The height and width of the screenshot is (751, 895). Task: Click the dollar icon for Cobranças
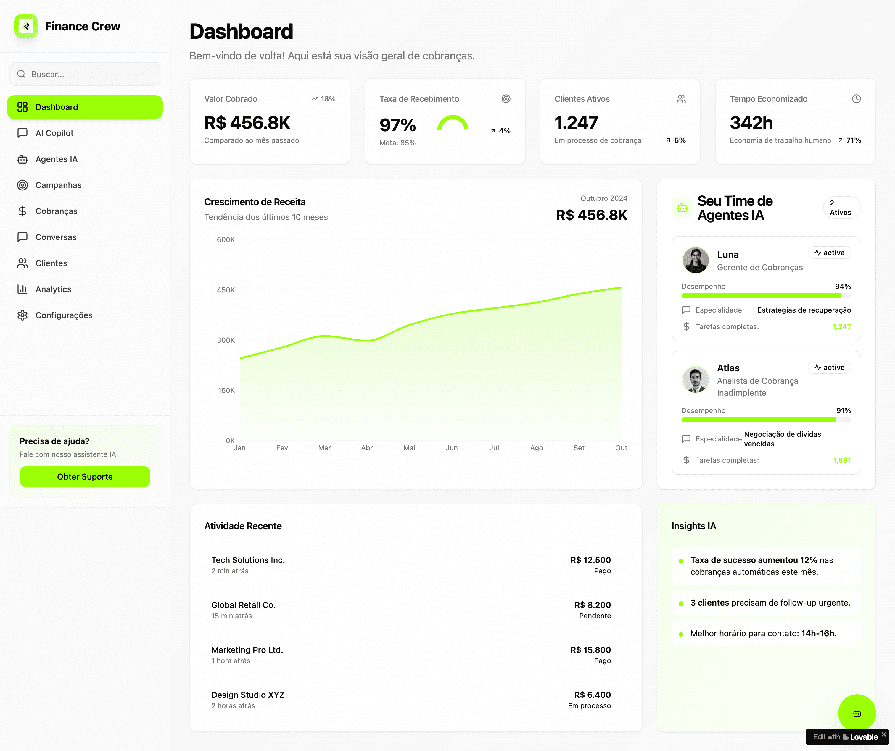coord(22,211)
